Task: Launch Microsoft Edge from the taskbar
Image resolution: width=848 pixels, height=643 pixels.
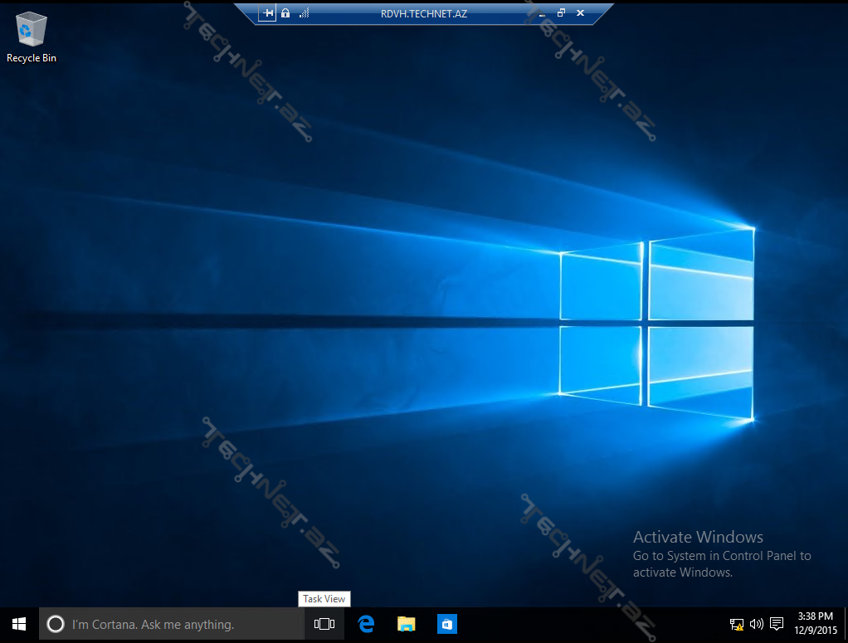Action: [x=366, y=624]
